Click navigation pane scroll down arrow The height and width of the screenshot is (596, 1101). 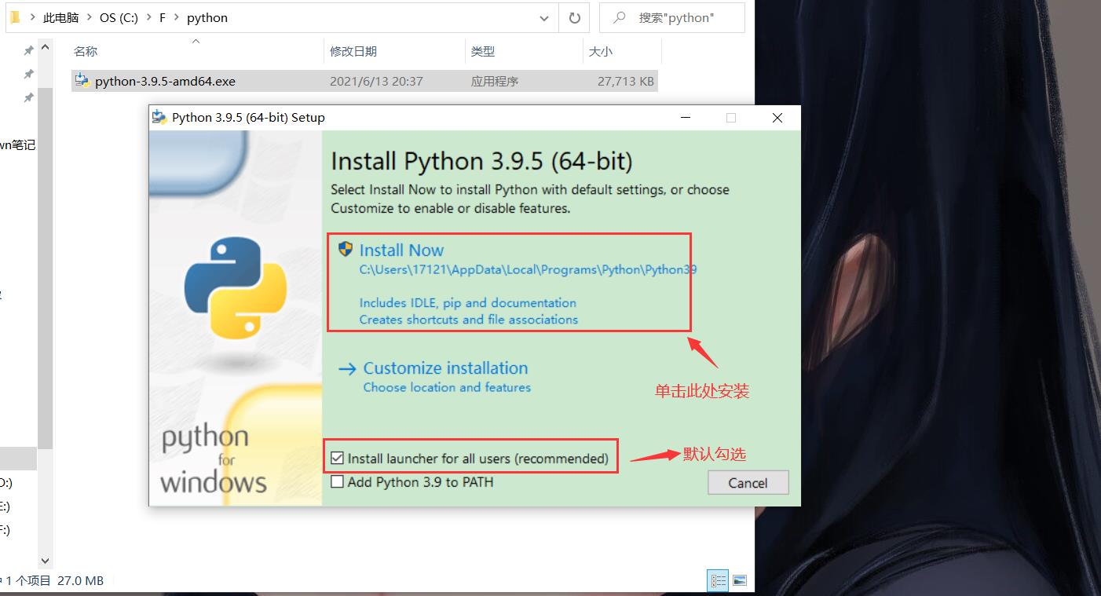click(x=45, y=561)
